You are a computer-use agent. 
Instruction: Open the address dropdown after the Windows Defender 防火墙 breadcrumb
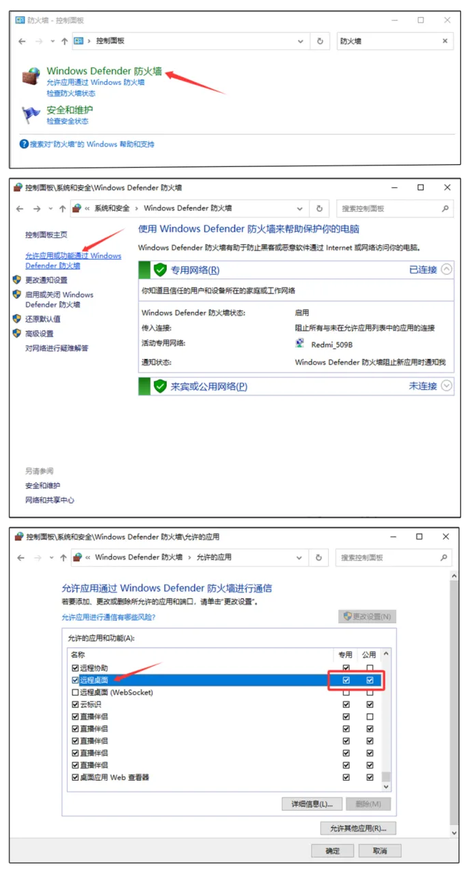(300, 208)
